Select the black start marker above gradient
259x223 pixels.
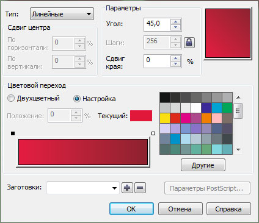pyautogui.click(x=13, y=133)
